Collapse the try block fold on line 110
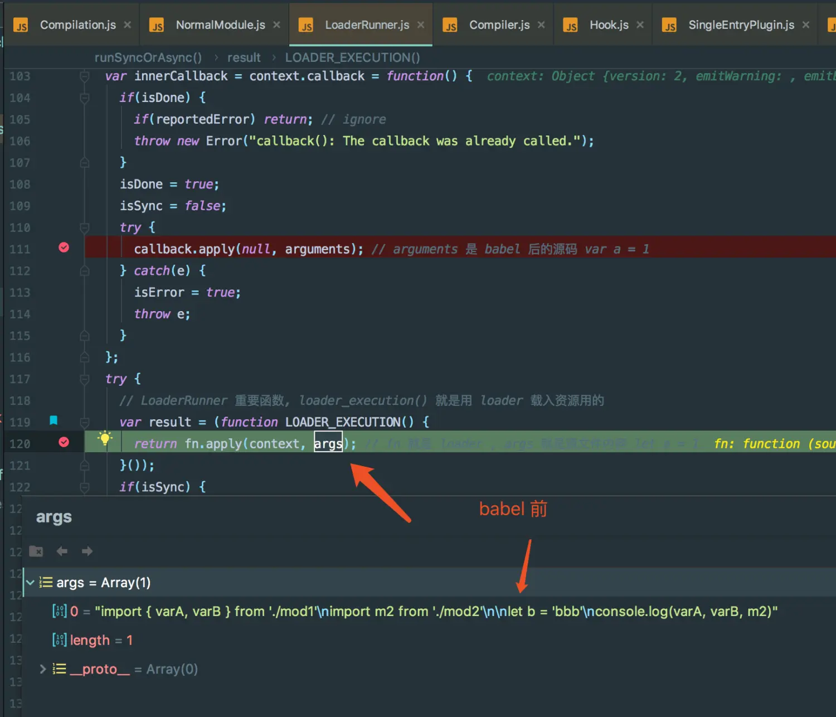 pos(85,228)
